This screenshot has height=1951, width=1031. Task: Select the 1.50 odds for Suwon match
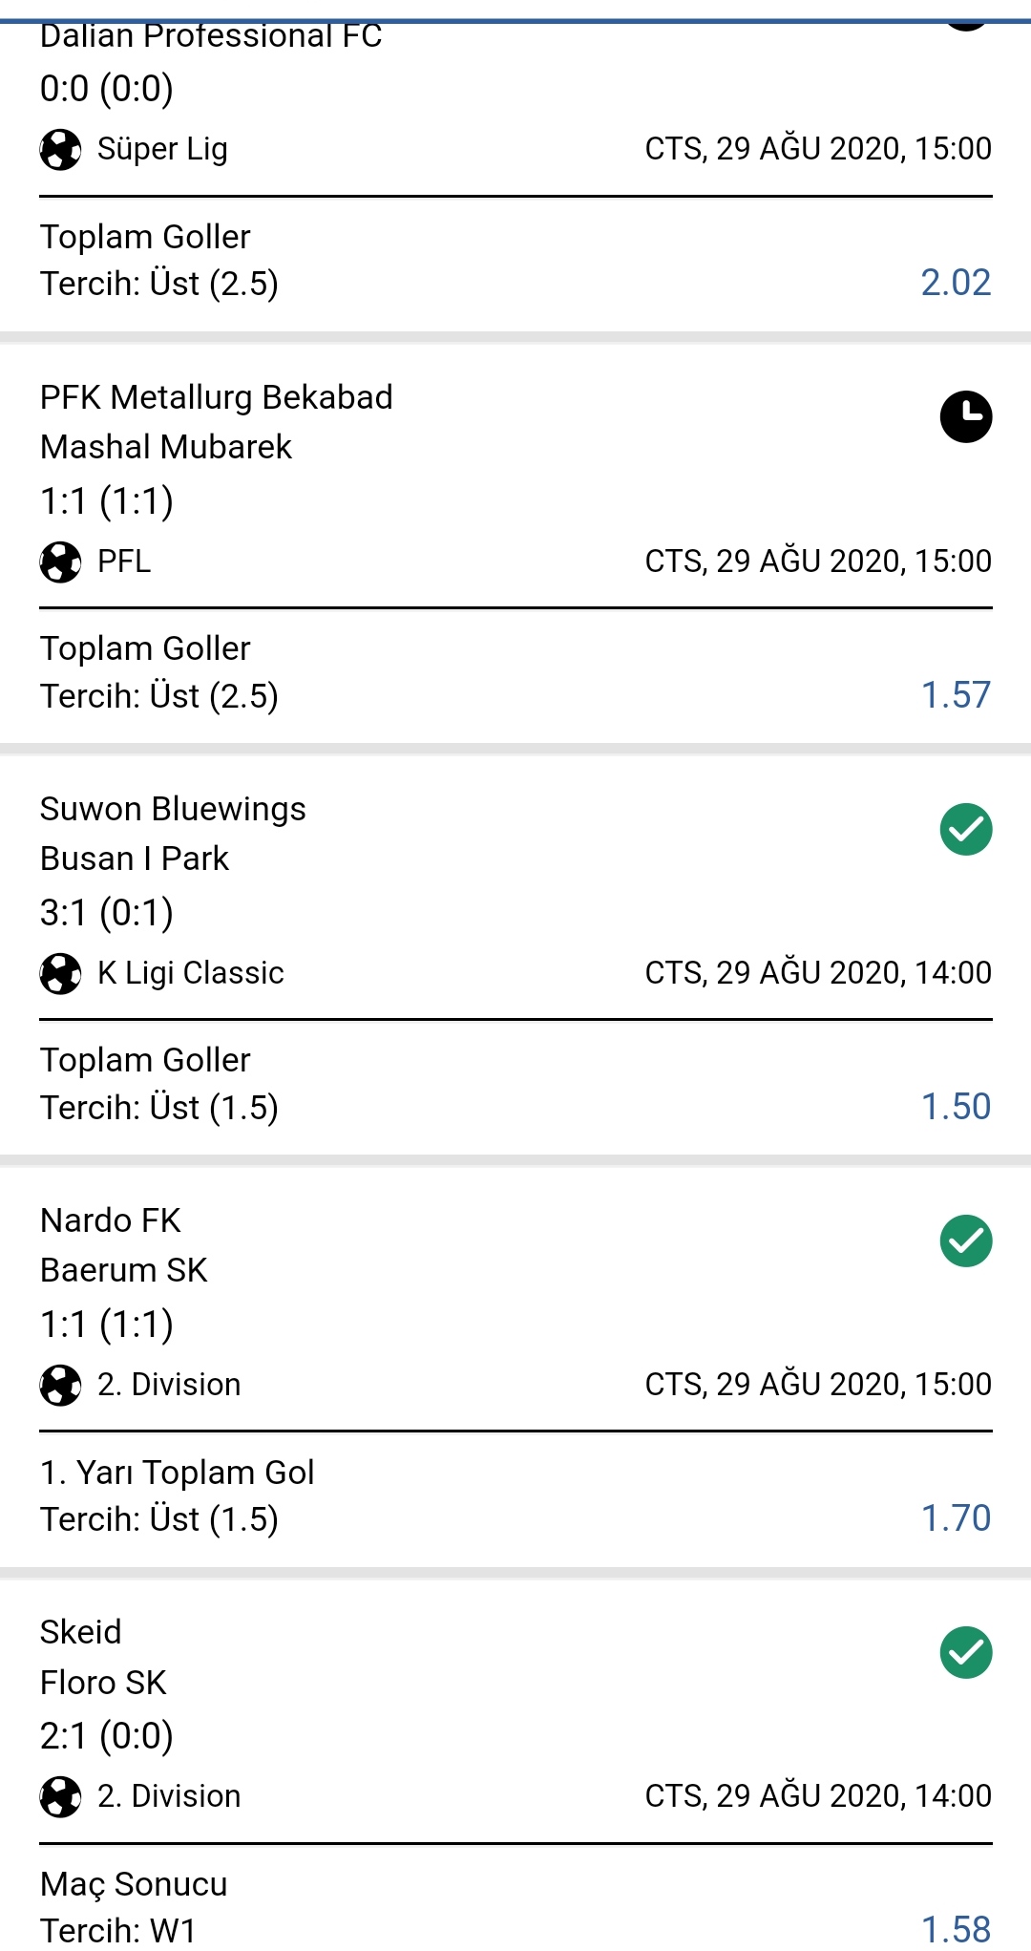point(956,1107)
